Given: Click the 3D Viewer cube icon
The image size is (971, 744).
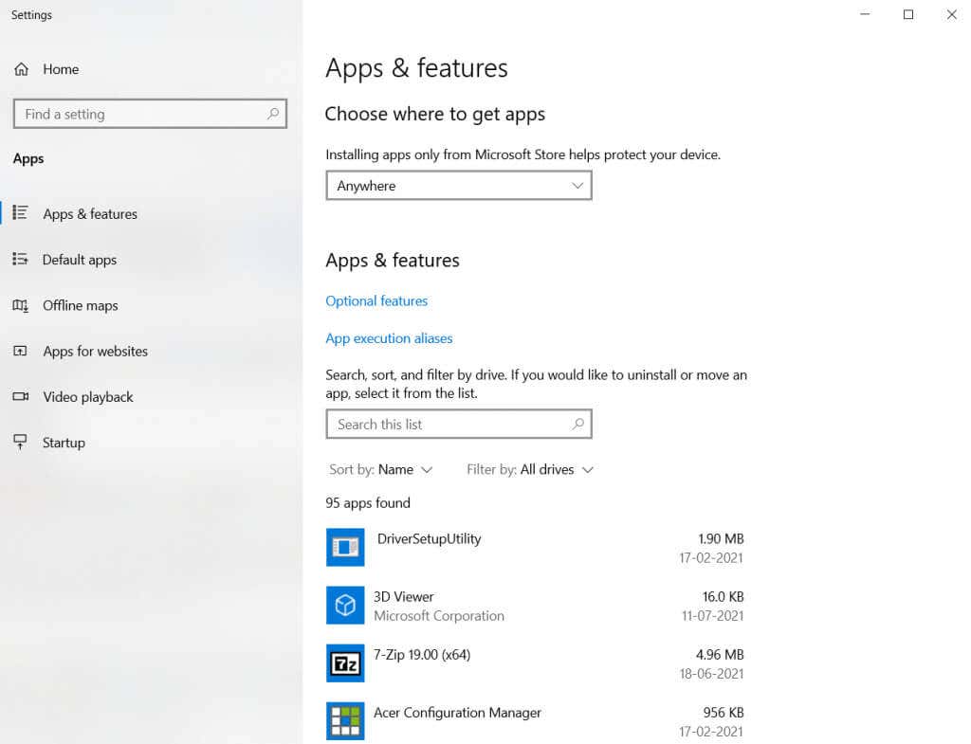Looking at the screenshot, I should [x=345, y=606].
